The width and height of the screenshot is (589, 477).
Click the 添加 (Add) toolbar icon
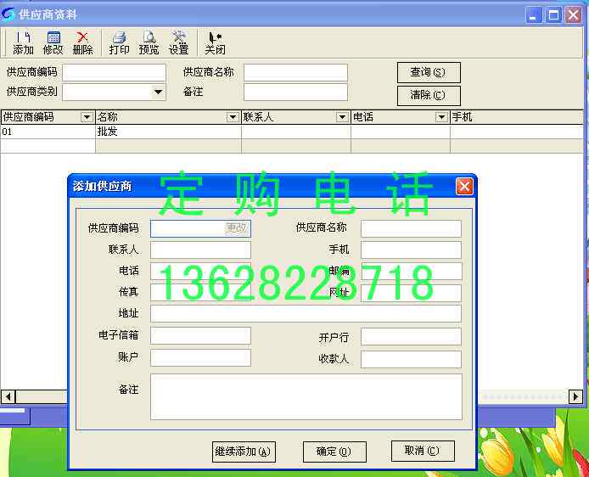point(23,42)
